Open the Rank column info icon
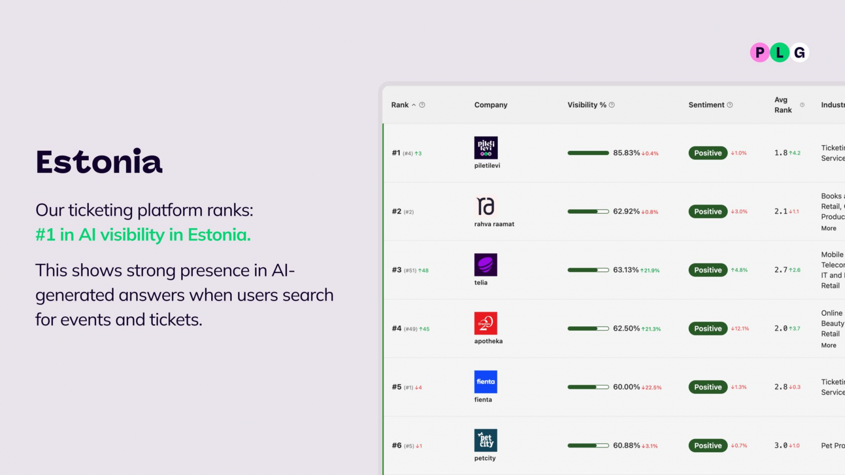This screenshot has height=475, width=845. (422, 105)
